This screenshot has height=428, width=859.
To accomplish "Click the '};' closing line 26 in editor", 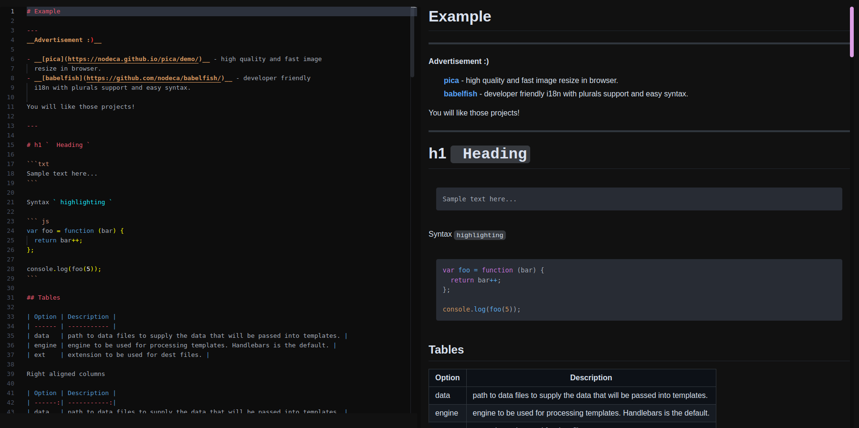I will click(x=30, y=250).
